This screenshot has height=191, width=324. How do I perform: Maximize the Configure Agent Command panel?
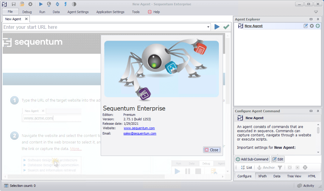[x=311, y=111]
